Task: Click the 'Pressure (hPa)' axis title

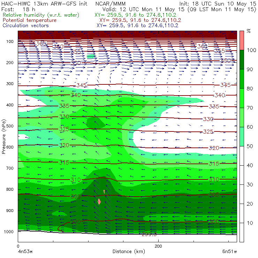Action: tap(3, 137)
